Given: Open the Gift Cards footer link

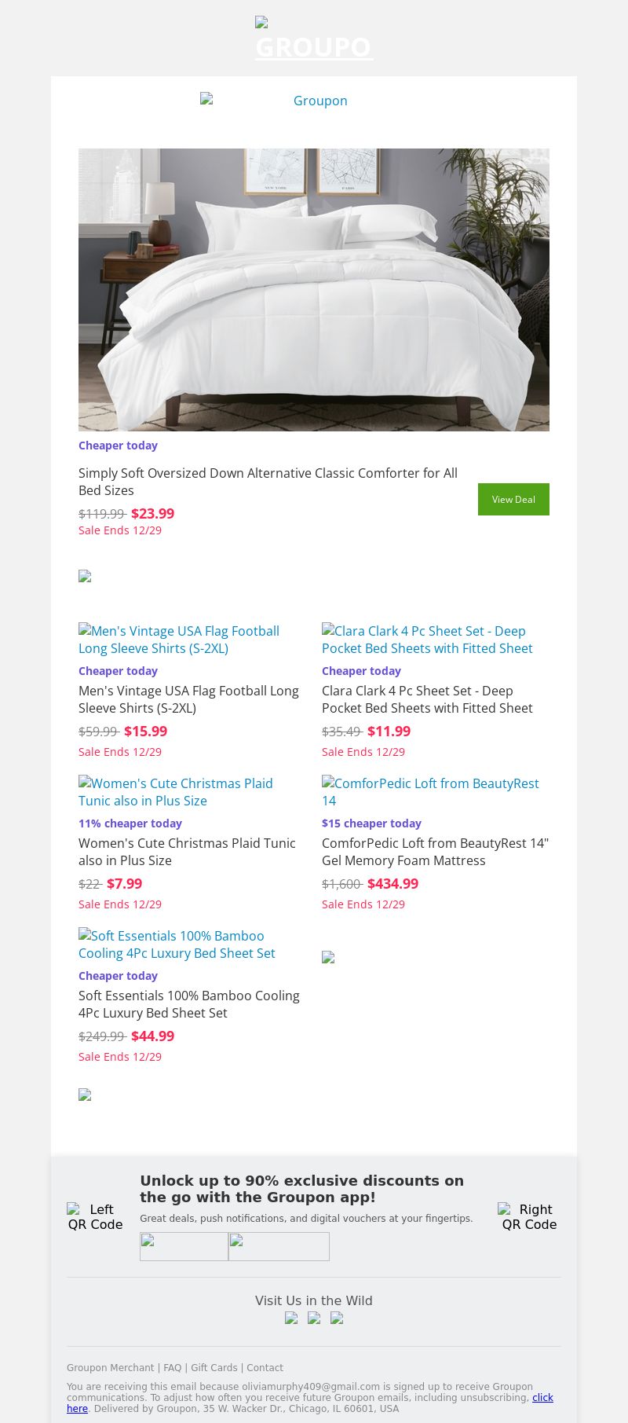Looking at the screenshot, I should 214,1367.
